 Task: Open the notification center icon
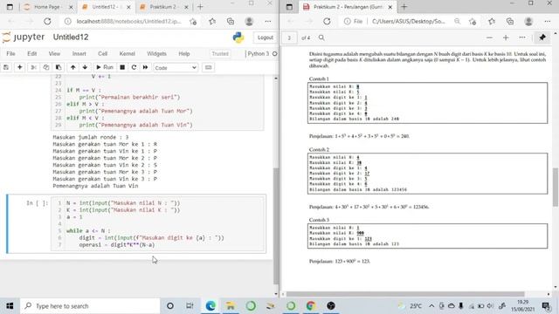point(546,306)
